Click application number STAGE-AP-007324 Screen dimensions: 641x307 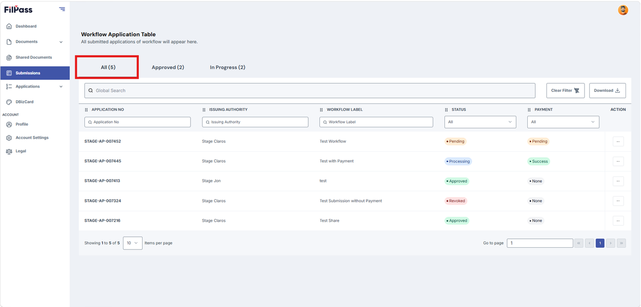103,201
